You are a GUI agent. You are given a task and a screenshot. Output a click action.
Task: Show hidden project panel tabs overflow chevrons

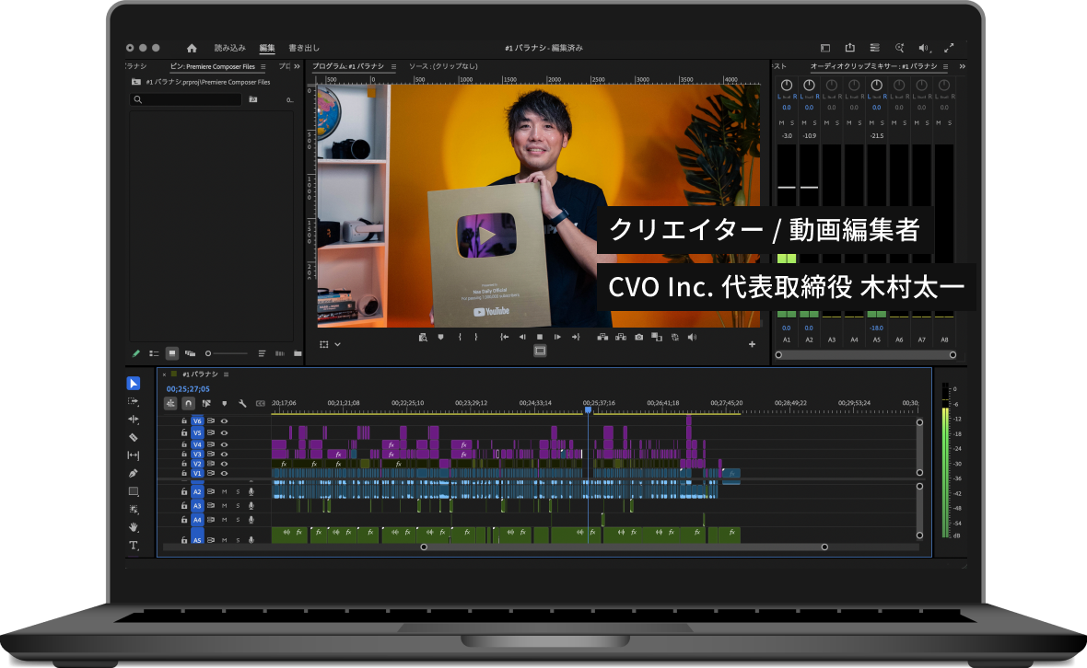point(297,66)
